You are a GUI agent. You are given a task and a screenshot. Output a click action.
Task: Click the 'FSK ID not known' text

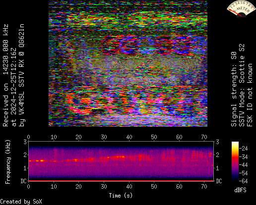click(x=250, y=95)
